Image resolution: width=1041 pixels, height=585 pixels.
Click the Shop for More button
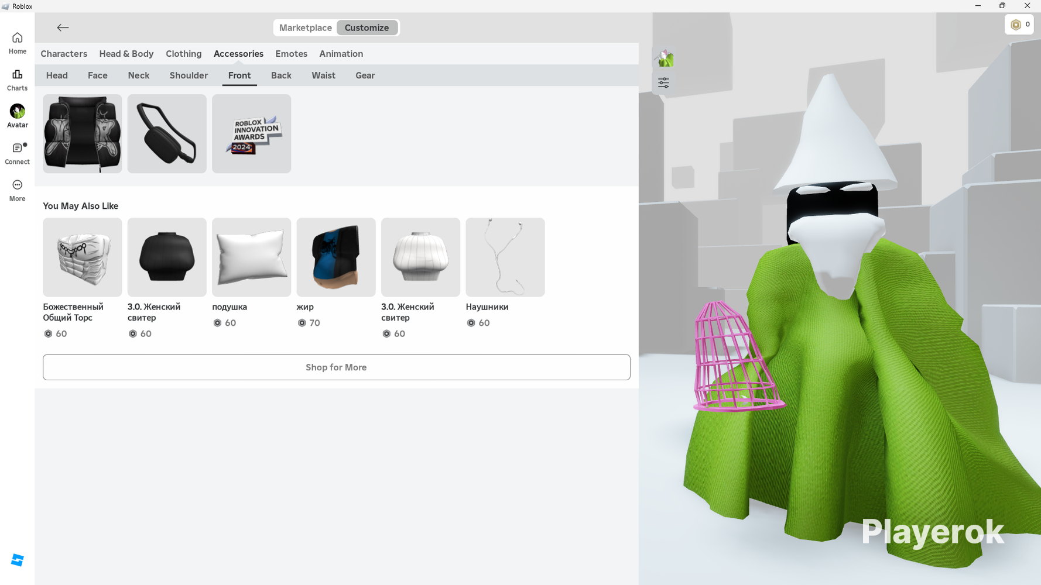[337, 367]
